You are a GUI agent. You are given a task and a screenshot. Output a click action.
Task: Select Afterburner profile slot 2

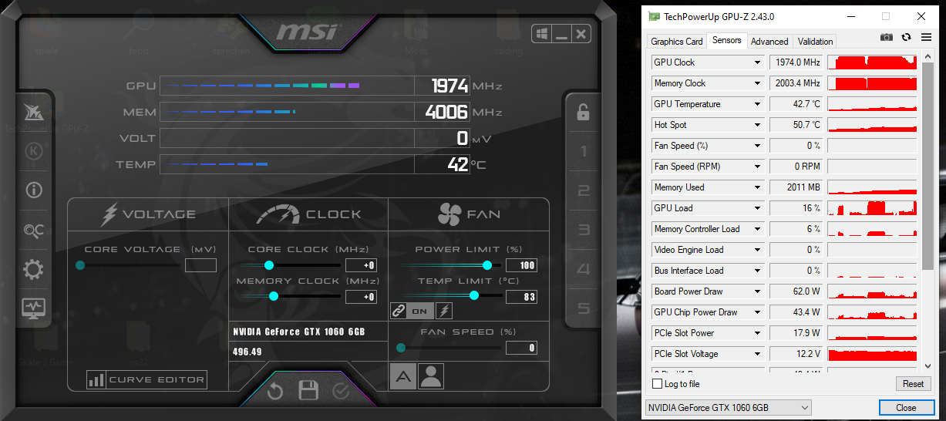(584, 190)
